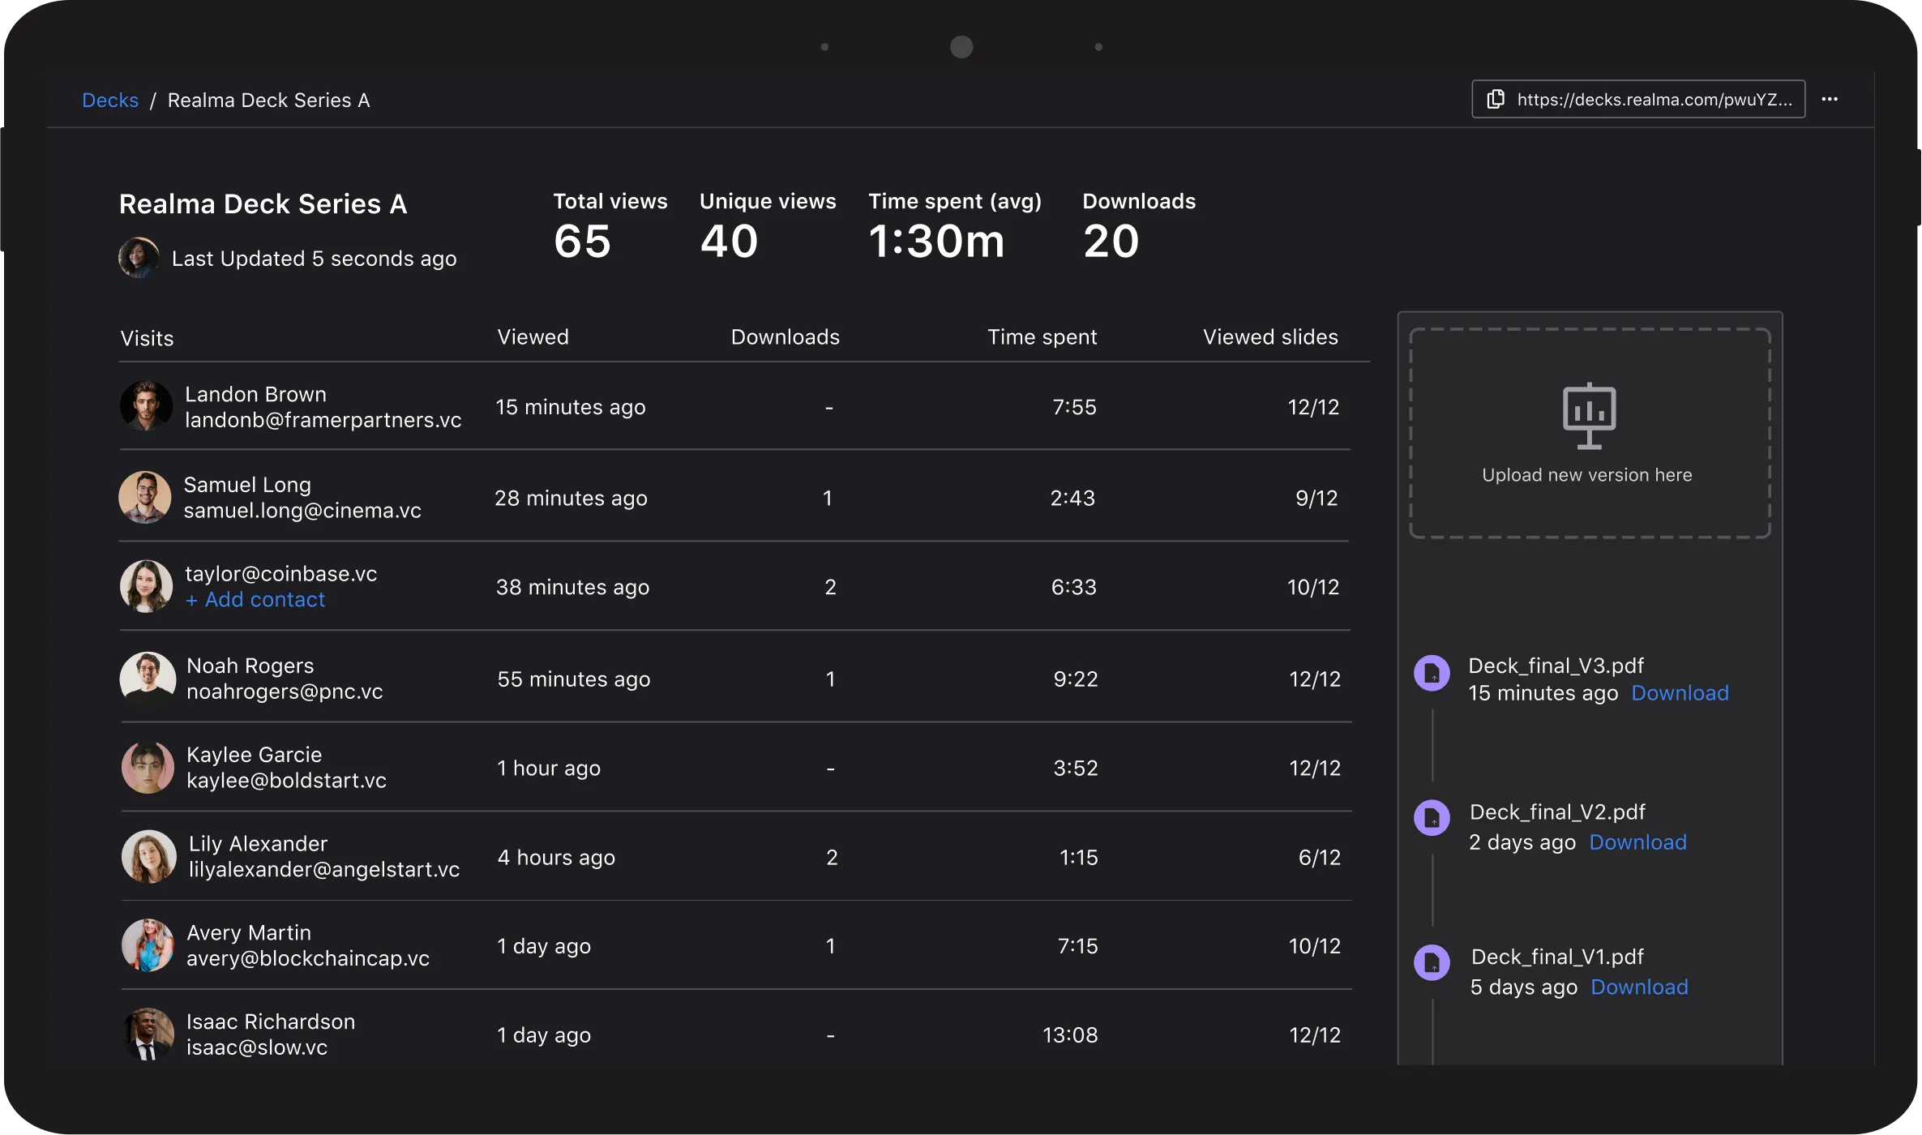Screen dimensions: 1922x1135
Task: Click the copy link icon beside deck URL
Action: click(1495, 100)
